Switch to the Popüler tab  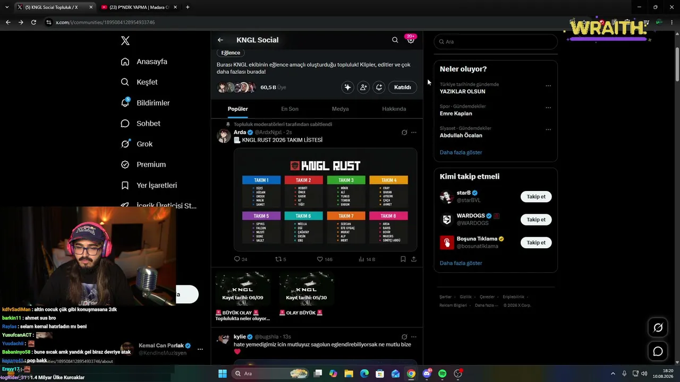(x=238, y=109)
